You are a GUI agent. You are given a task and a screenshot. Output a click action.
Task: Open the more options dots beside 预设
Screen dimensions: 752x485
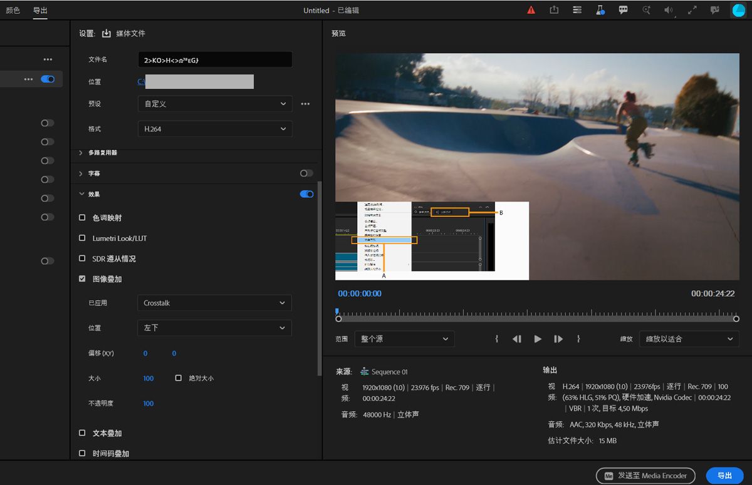click(306, 104)
